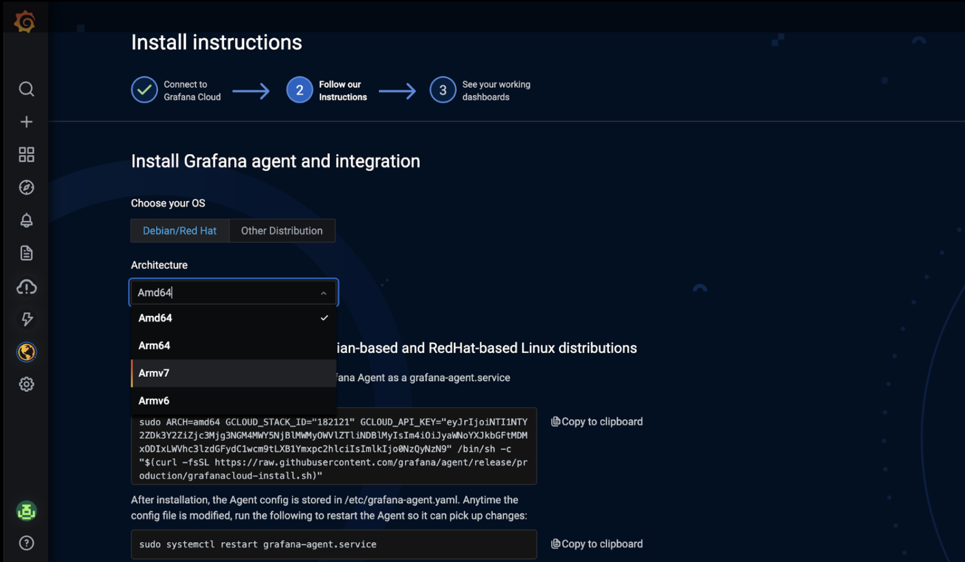Image resolution: width=965 pixels, height=562 pixels.
Task: Click the sudo systemctl restart command text
Action: 258,545
